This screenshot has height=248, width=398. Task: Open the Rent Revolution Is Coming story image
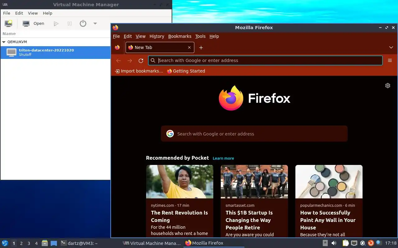click(x=180, y=182)
